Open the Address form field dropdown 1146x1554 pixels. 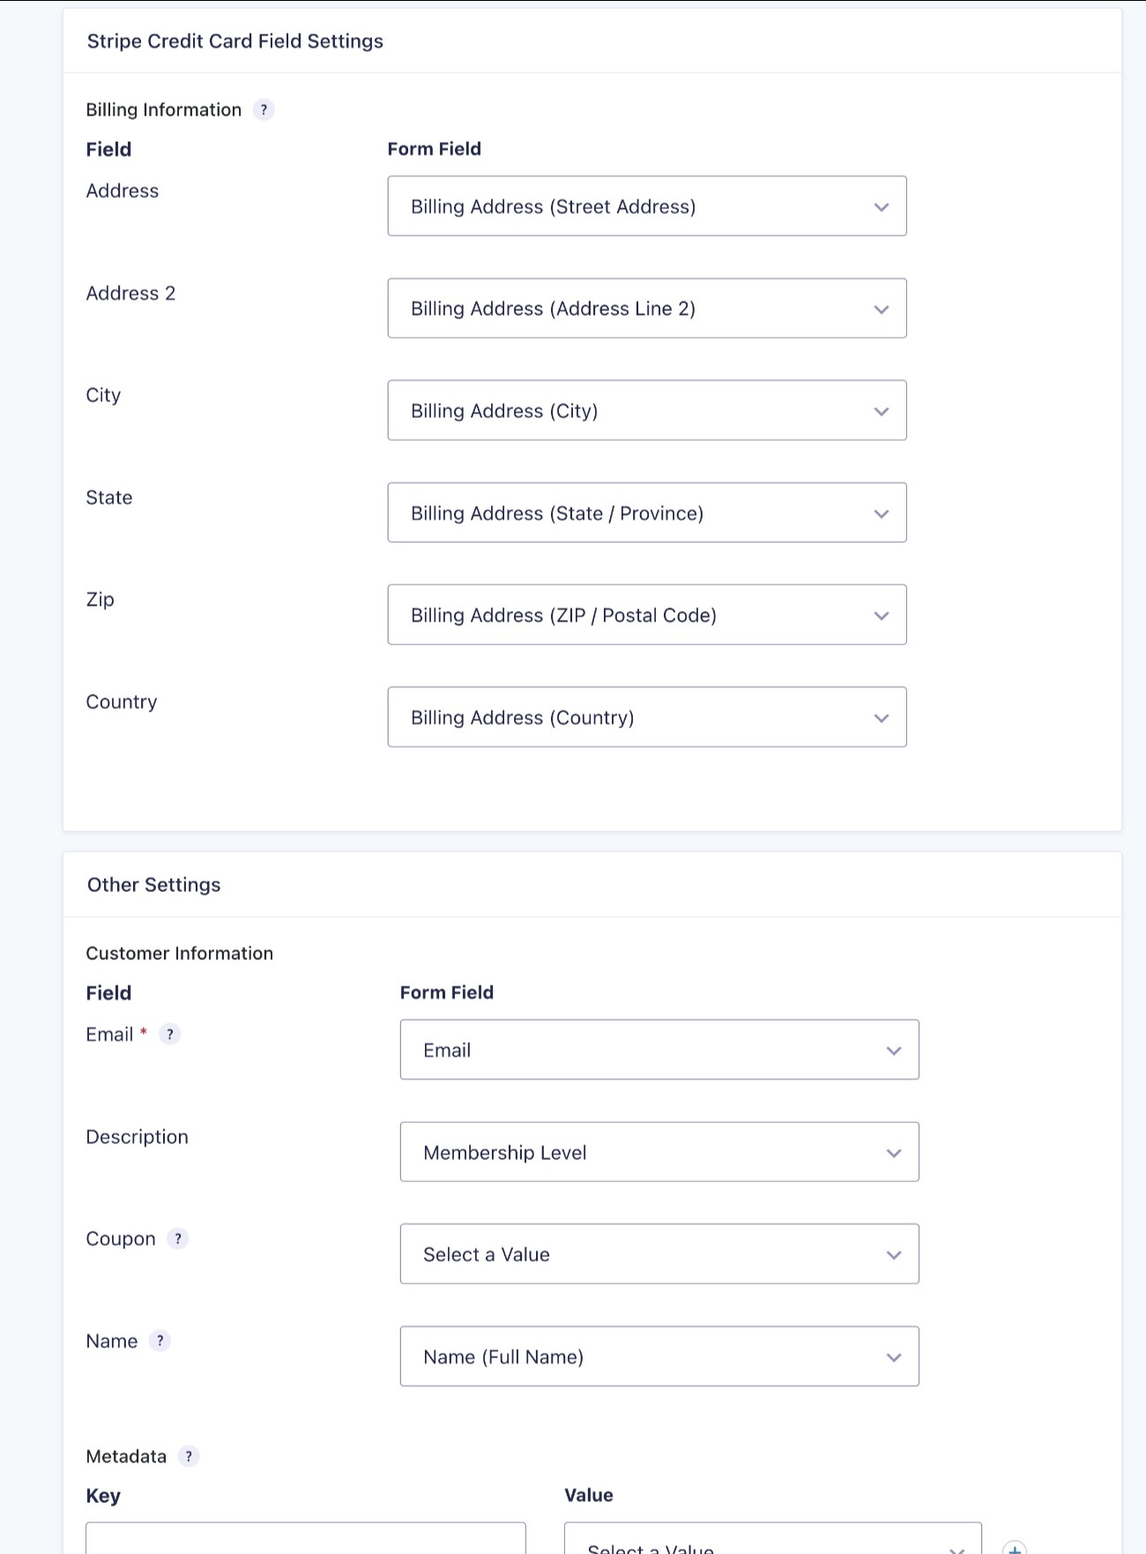coord(647,206)
